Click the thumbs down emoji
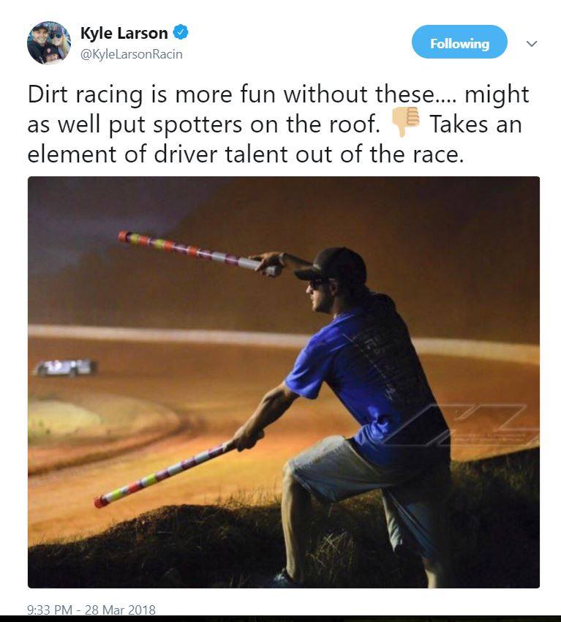The height and width of the screenshot is (622, 561). tap(405, 121)
